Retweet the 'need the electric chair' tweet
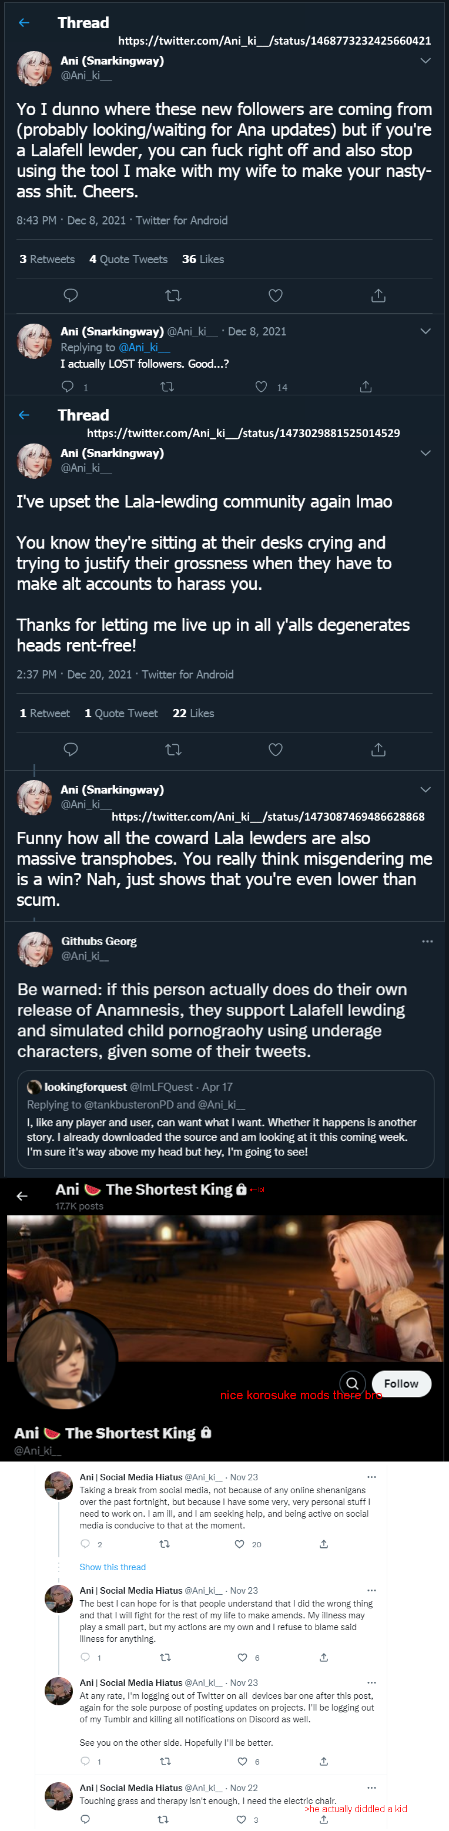Viewport: 449px width, 1831px height. pyautogui.click(x=163, y=1819)
